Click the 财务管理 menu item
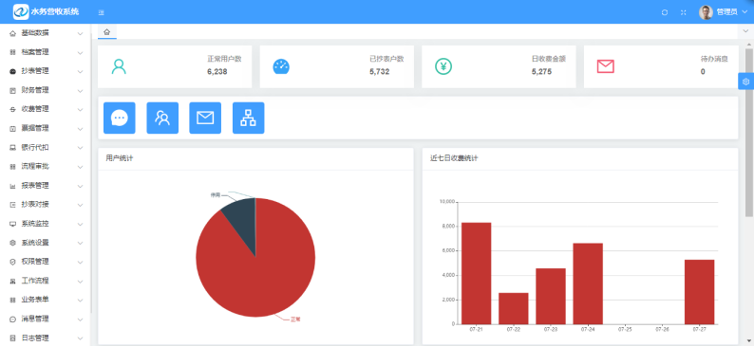754x347 pixels. 46,90
